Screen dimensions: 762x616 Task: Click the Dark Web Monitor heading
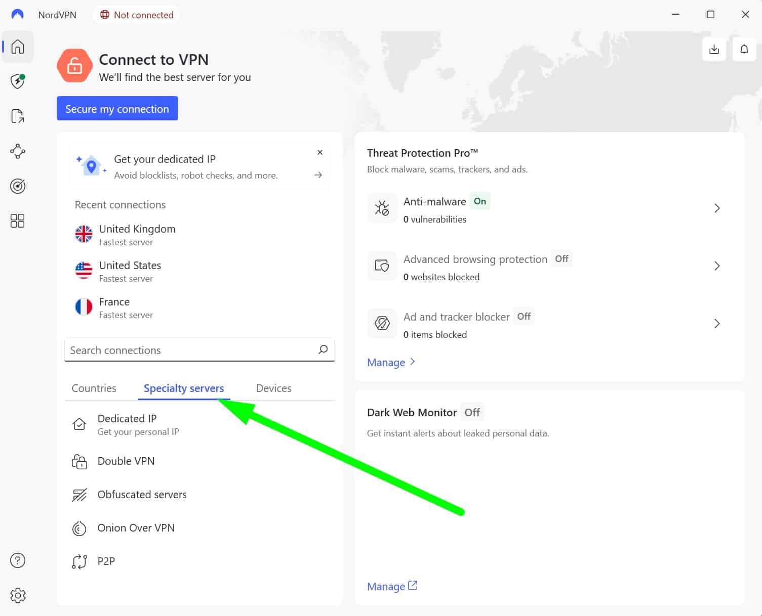412,412
